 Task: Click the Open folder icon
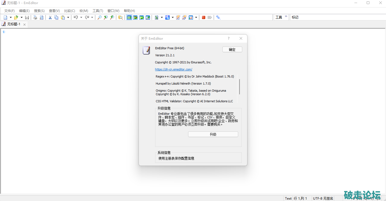[16, 17]
